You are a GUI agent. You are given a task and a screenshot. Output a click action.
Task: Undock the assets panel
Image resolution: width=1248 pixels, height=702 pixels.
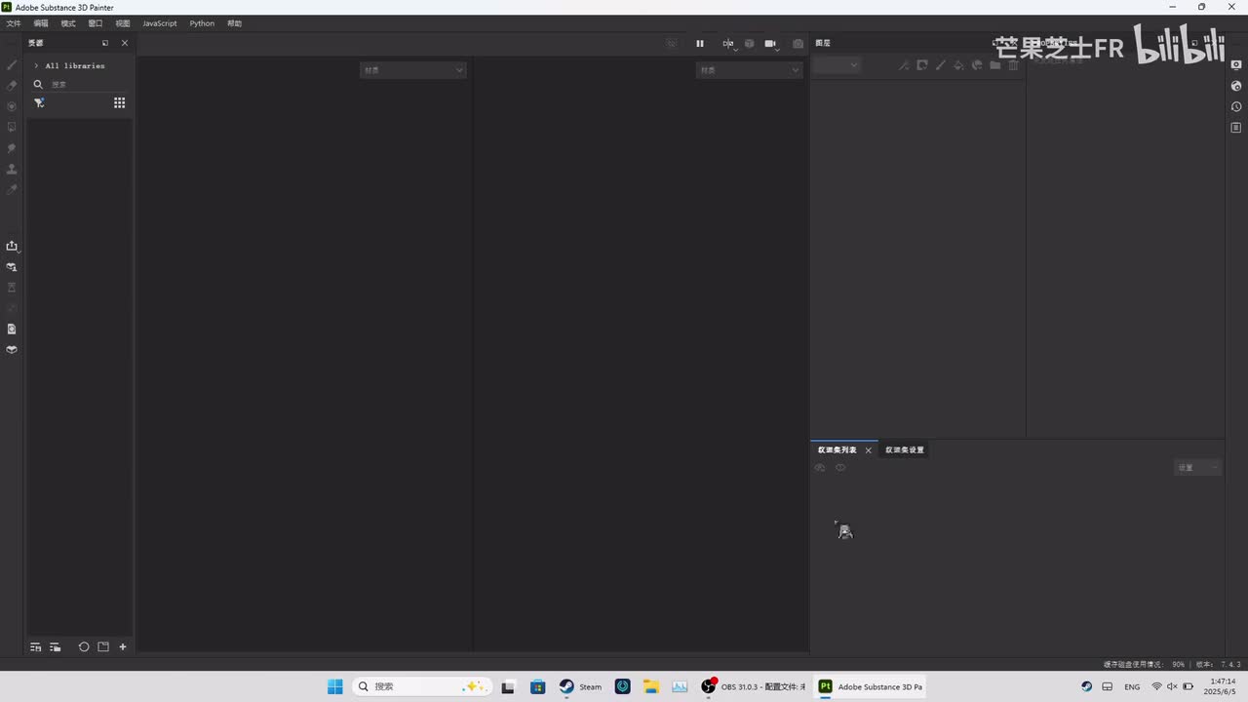point(105,43)
